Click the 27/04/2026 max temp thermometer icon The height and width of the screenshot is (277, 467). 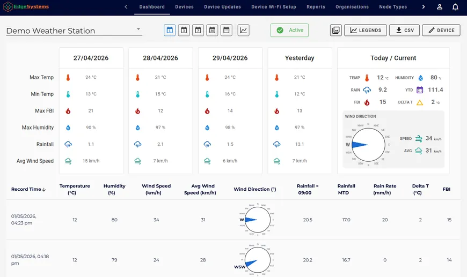click(x=68, y=78)
